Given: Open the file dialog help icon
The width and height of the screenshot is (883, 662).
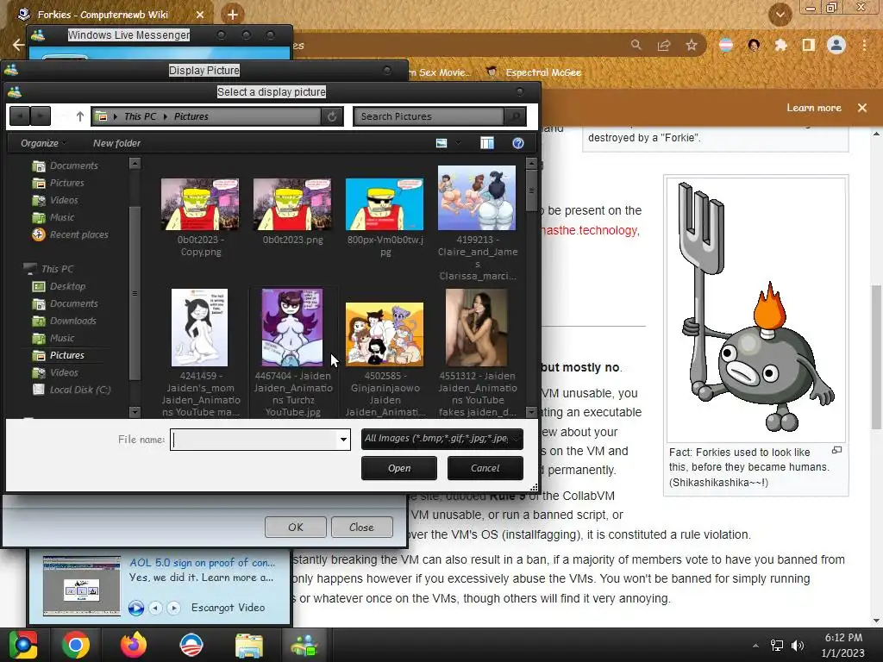Looking at the screenshot, I should 518,143.
